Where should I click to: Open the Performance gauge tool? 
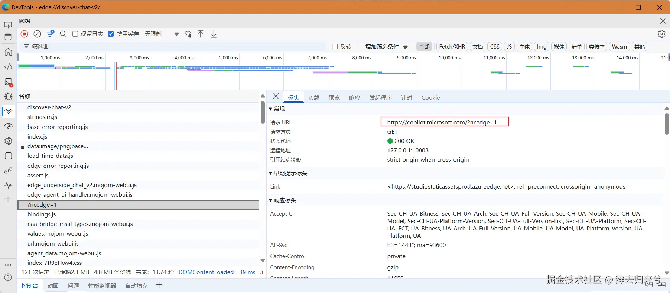click(8, 126)
